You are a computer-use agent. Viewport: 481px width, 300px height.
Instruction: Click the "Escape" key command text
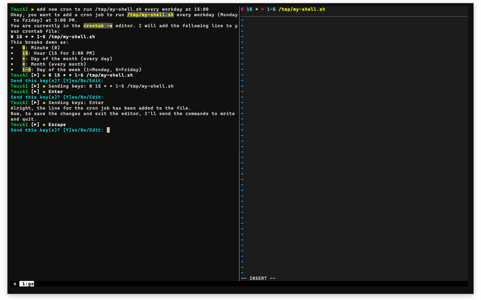click(57, 124)
